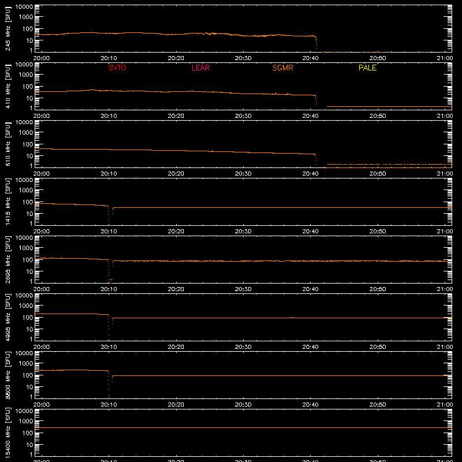
Task: Click the 100 tick label of 610 MHz plot
Action: 28,144
